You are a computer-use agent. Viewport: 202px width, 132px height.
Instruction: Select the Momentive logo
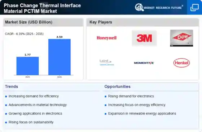tap(144, 63)
